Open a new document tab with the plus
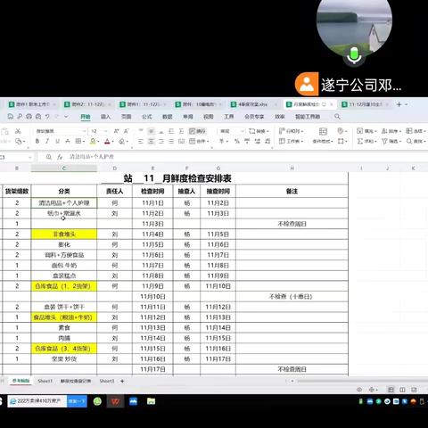This screenshot has width=428, height=428. pos(399,104)
